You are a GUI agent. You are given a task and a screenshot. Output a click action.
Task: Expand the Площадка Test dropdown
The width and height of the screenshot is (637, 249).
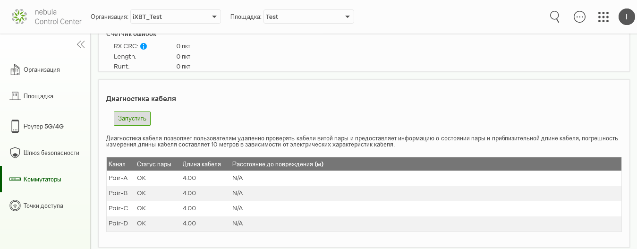coord(309,17)
